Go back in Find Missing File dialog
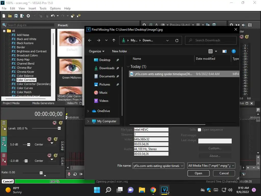 pos(89,40)
